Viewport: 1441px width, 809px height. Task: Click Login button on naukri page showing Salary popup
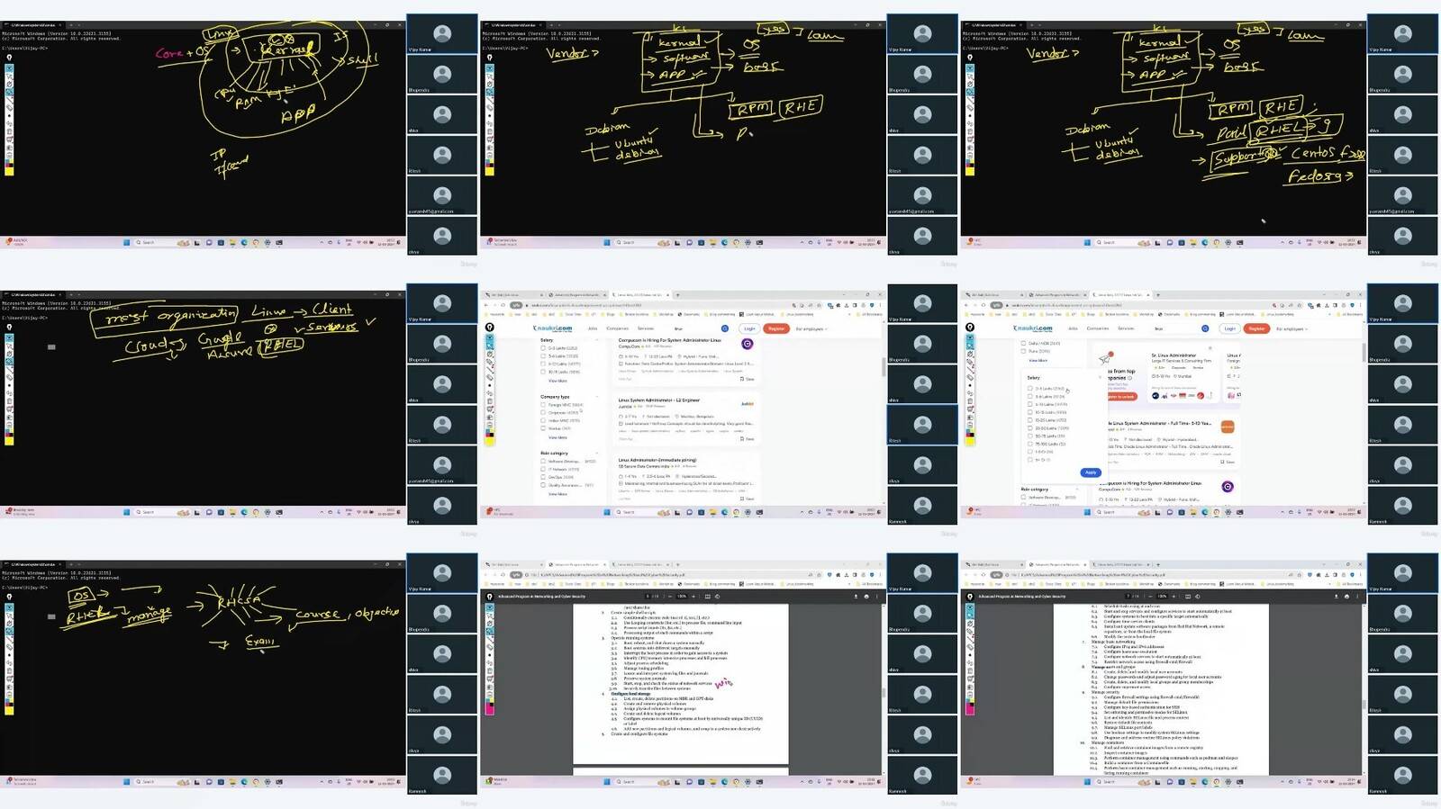tap(1230, 328)
